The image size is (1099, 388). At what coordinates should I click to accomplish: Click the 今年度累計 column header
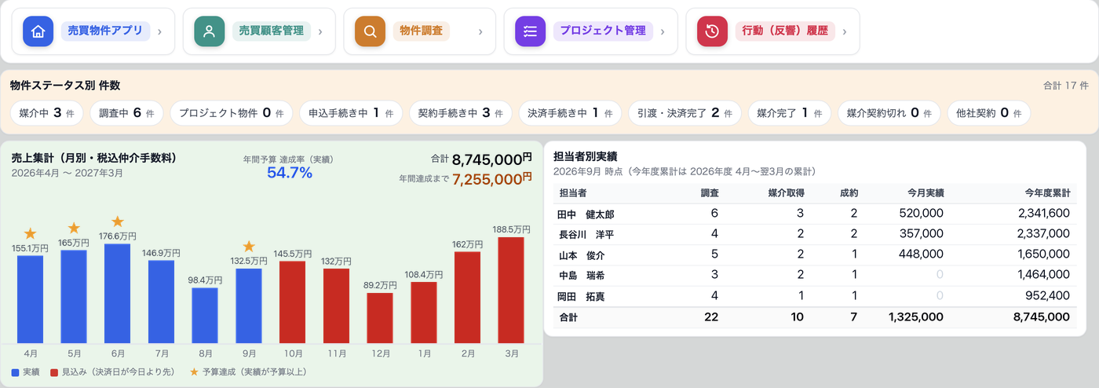point(1047,193)
